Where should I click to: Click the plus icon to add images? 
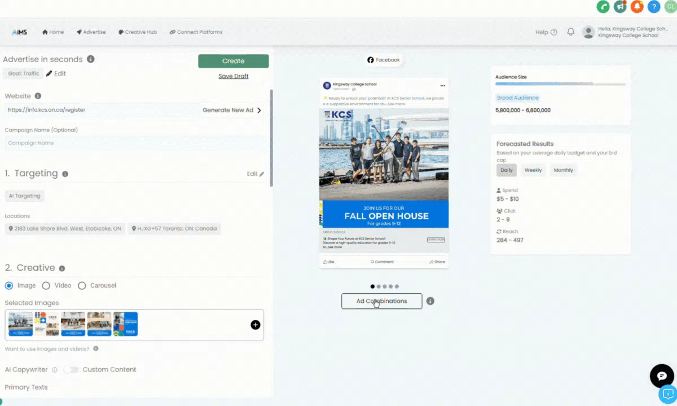[256, 325]
